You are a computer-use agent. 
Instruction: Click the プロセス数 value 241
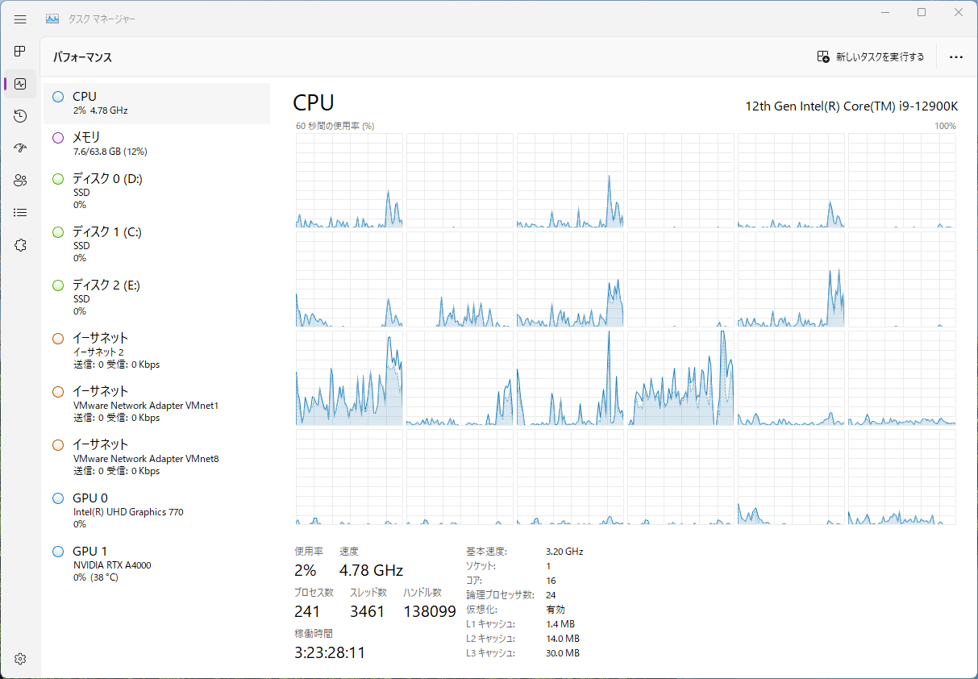pos(307,611)
